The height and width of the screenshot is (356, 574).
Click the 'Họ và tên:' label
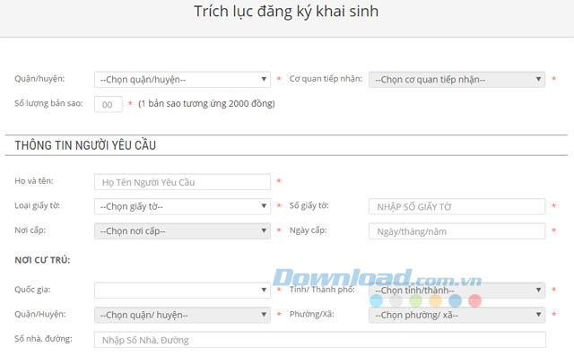(34, 181)
